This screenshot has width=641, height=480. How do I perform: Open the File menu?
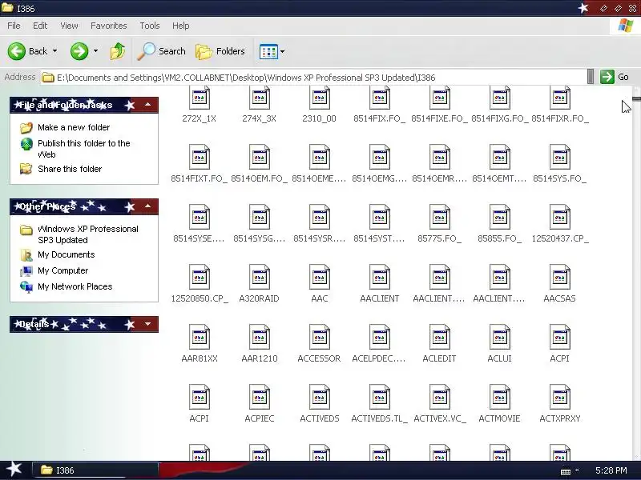(x=14, y=26)
